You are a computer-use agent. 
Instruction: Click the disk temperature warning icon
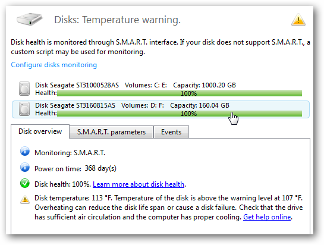click(x=25, y=200)
